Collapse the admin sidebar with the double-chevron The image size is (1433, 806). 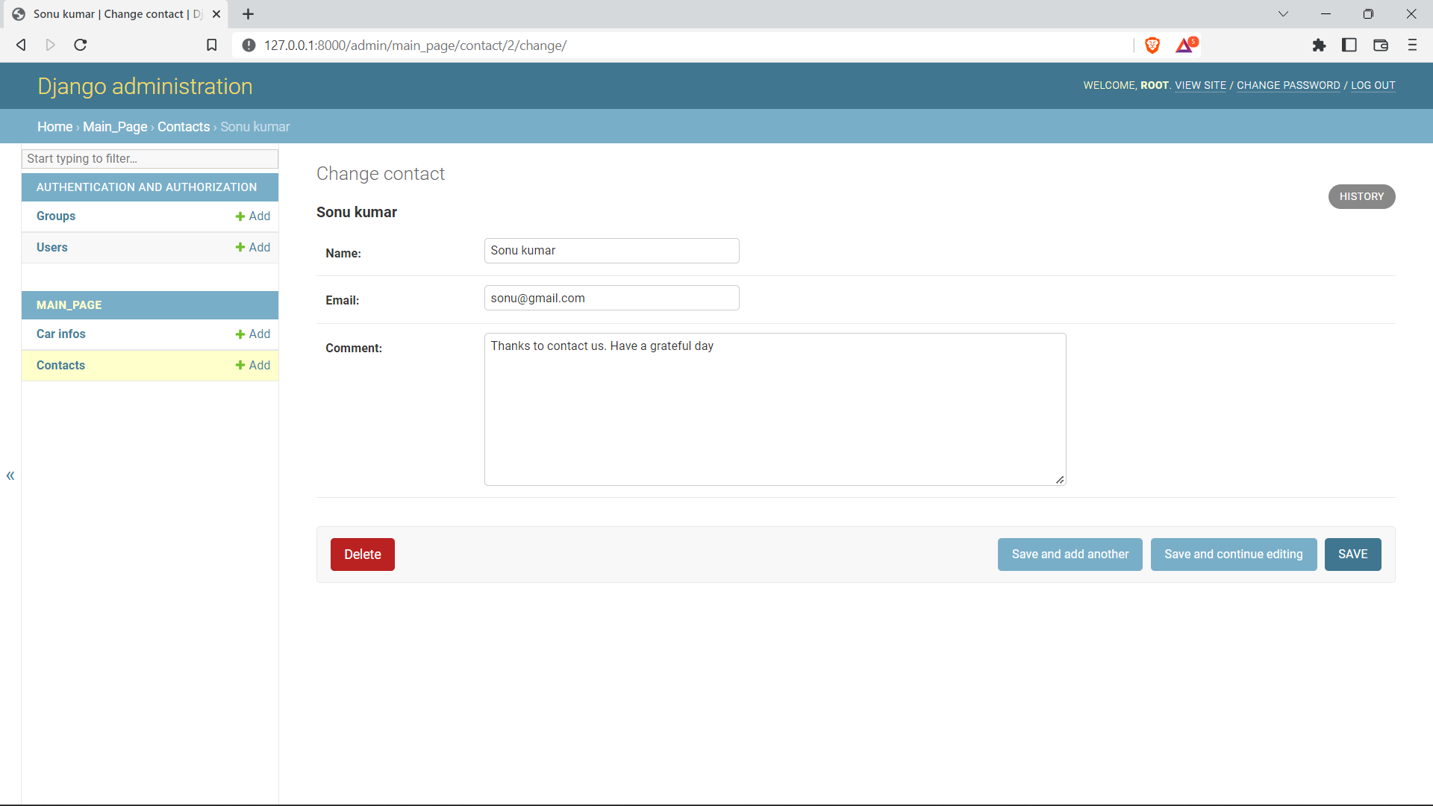[10, 475]
